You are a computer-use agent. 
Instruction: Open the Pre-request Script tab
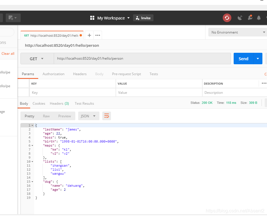pyautogui.click(x=126, y=74)
